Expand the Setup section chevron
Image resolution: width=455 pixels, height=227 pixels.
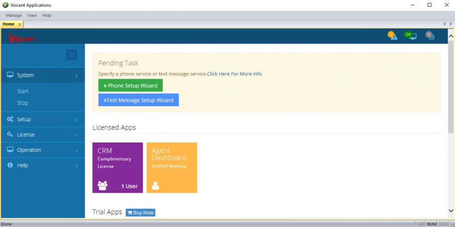coord(76,120)
